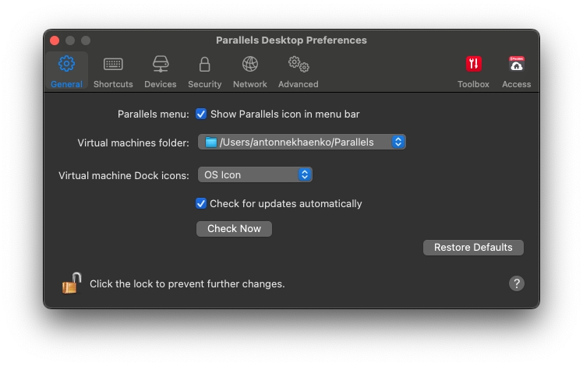Image resolution: width=583 pixels, height=366 pixels.
Task: Switch to the Network tab label
Action: coord(250,84)
